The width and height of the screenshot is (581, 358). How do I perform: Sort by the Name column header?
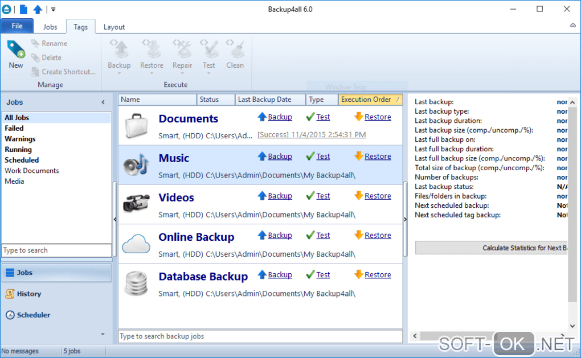pyautogui.click(x=157, y=100)
